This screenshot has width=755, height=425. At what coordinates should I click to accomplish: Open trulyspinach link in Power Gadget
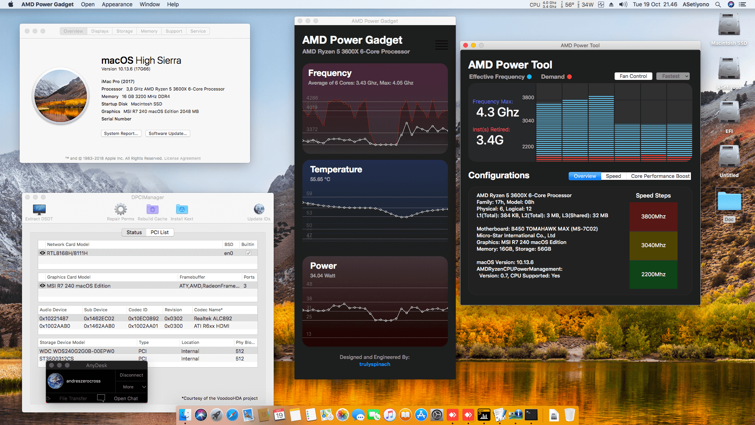pyautogui.click(x=375, y=364)
